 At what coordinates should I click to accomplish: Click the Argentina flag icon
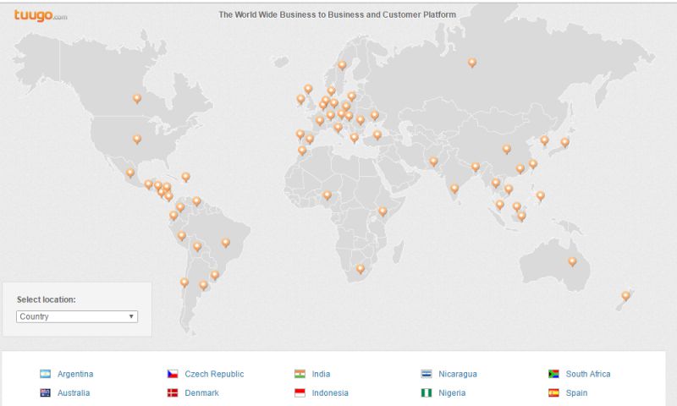(x=46, y=374)
